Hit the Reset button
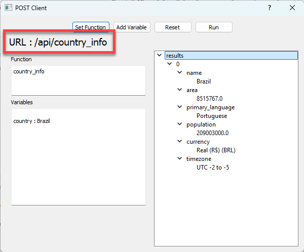This screenshot has height=252, width=304. click(x=172, y=27)
